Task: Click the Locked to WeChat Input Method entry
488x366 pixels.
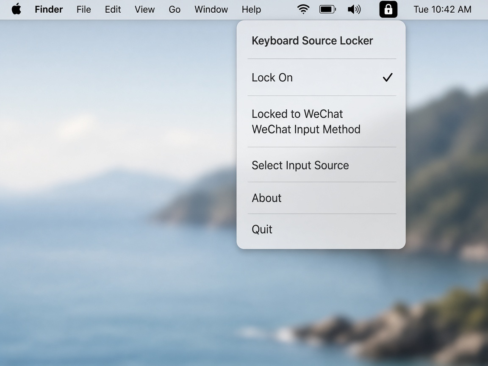Action: click(322, 122)
